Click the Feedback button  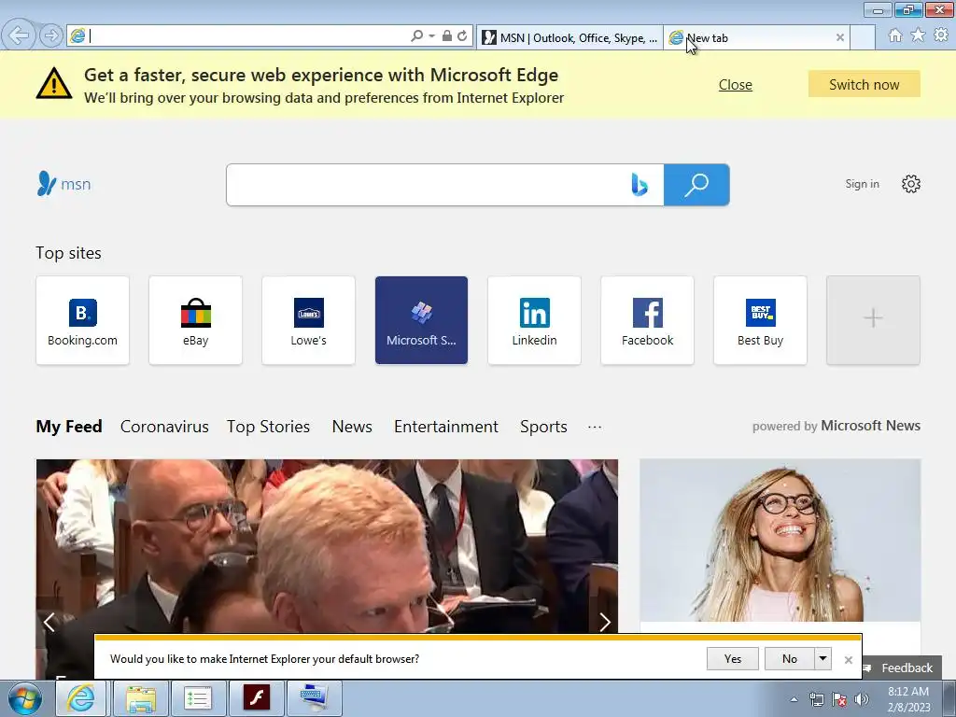[901, 668]
